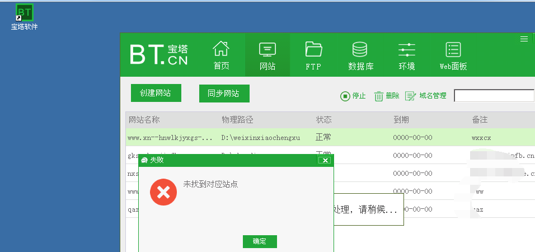Select the www.xn--hnwlkjyxgs-... site row
This screenshot has height=252, width=535.
pos(330,137)
